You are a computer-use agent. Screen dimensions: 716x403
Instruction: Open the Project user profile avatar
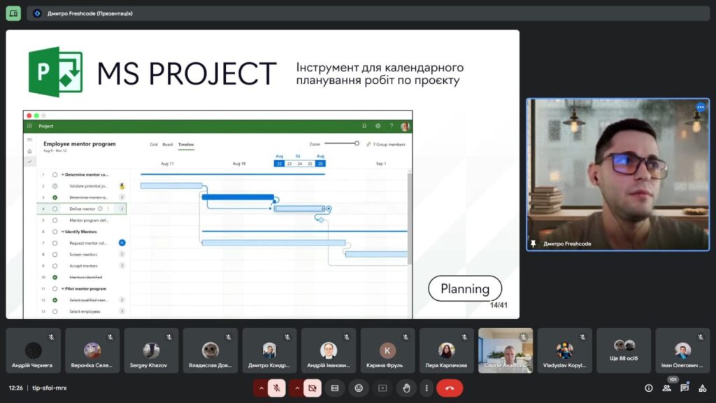point(405,126)
